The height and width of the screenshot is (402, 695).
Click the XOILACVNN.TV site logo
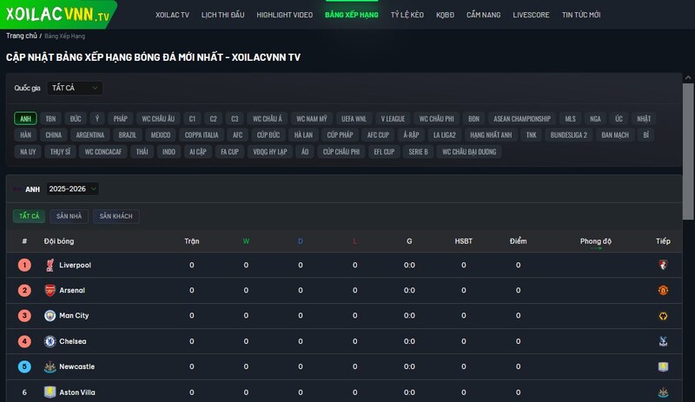coord(57,14)
